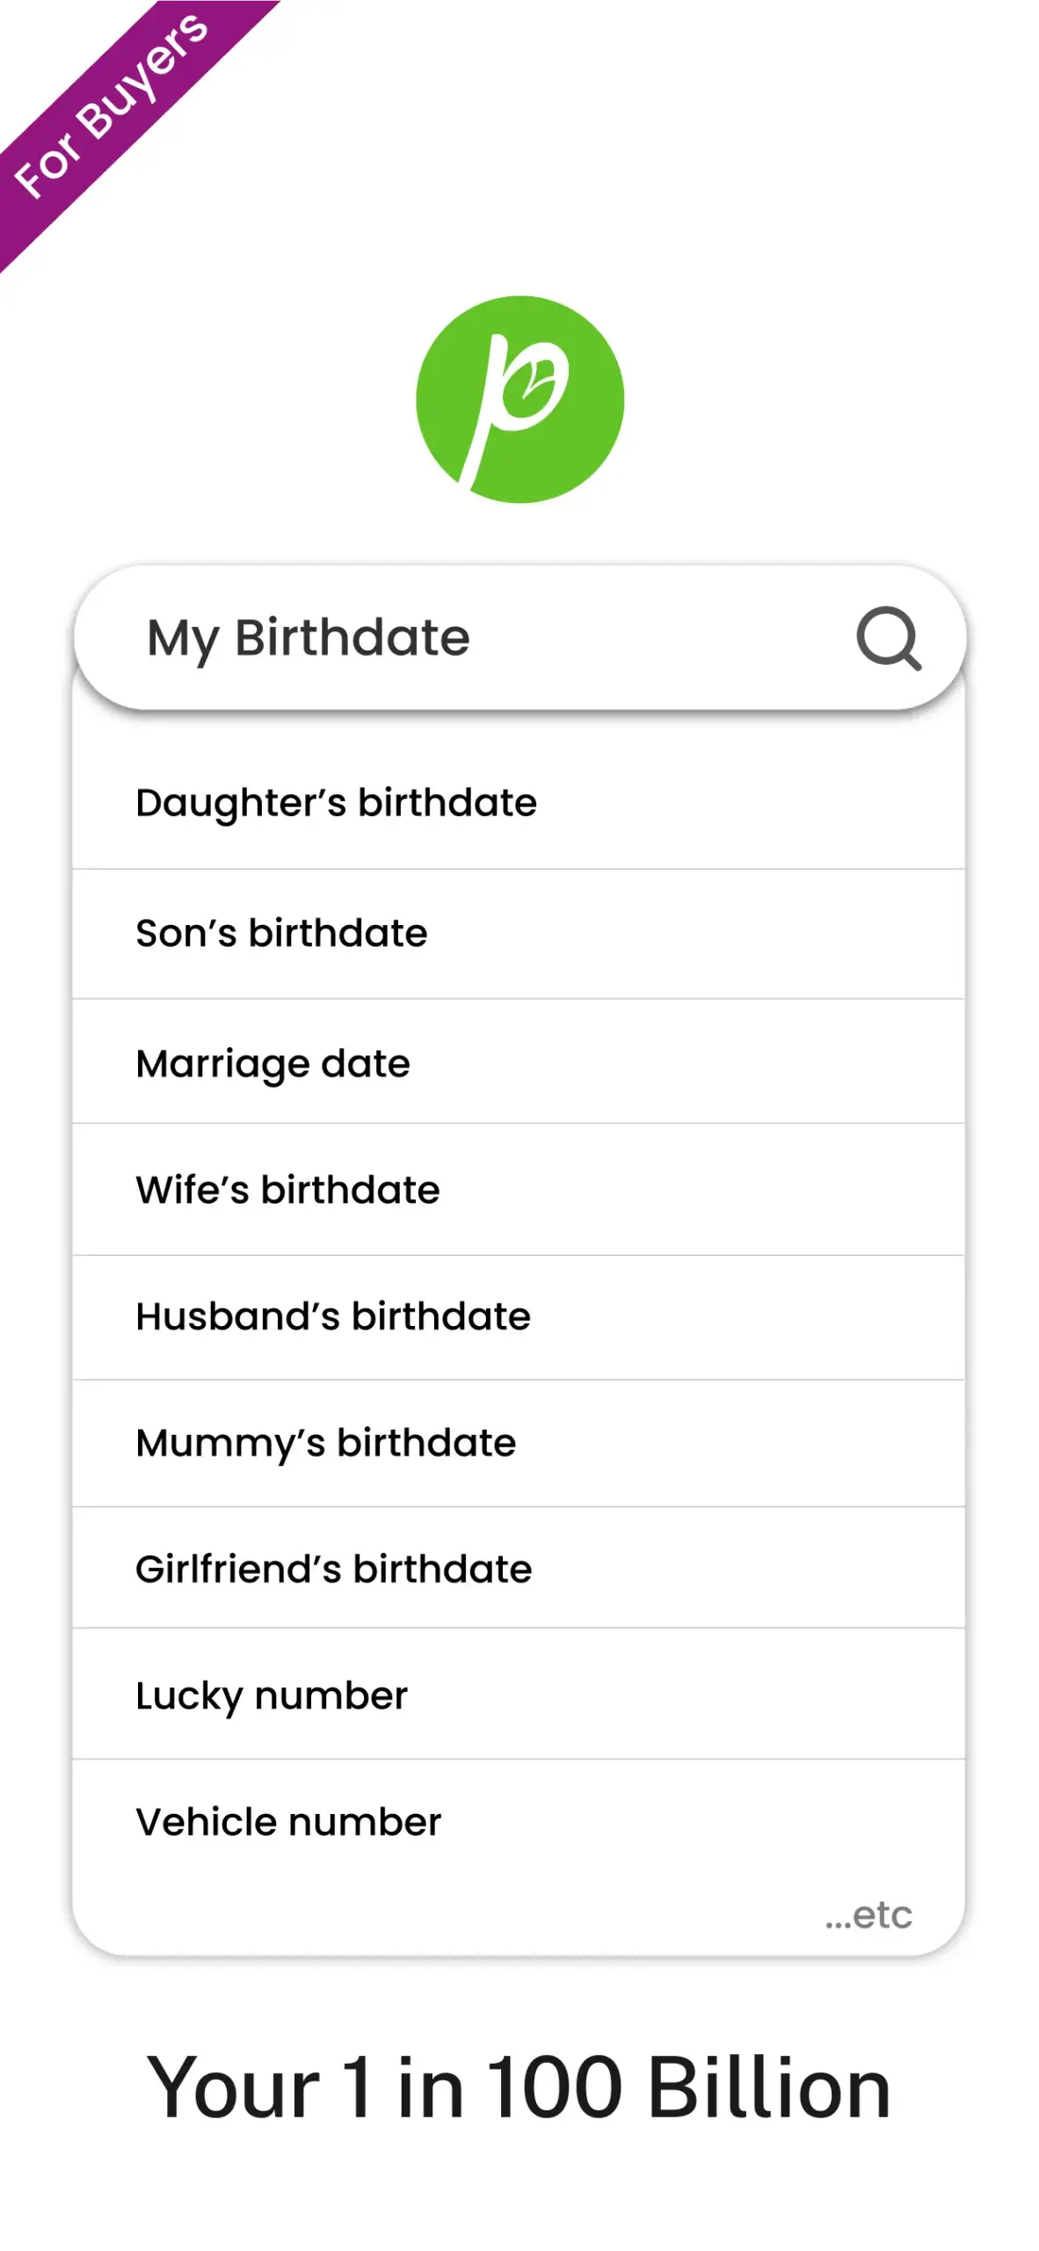Tap Mummy's birthdate suggestion
Screen dimensions: 1039x2251
click(519, 1443)
